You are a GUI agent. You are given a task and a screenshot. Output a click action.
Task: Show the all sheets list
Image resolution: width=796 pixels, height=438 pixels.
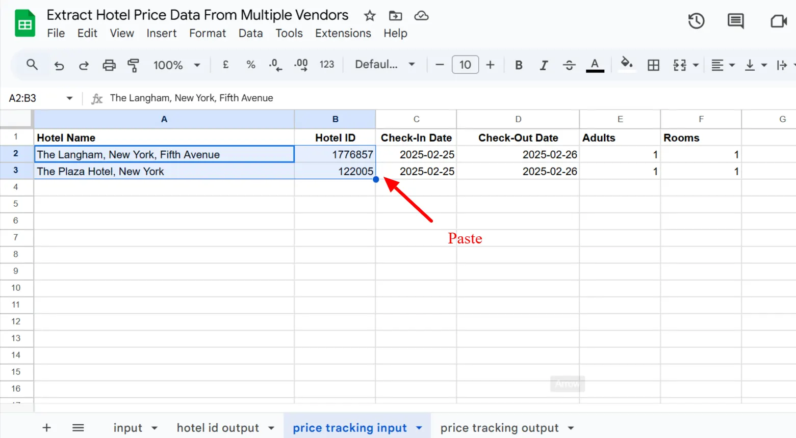(78, 428)
